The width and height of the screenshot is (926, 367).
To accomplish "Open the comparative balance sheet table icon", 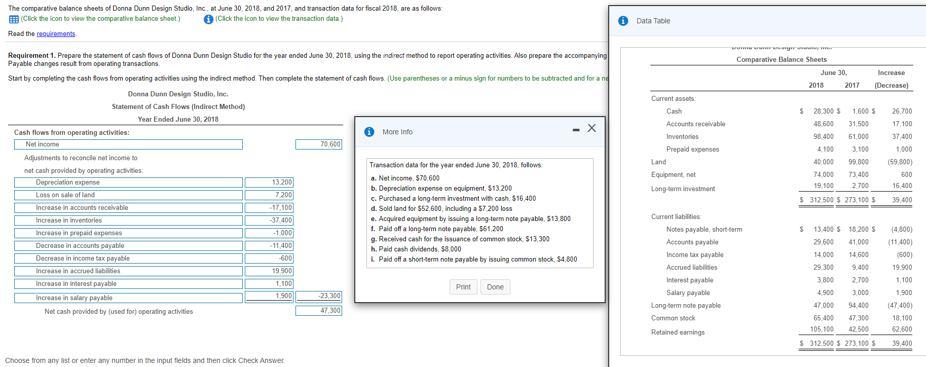I will pyautogui.click(x=14, y=19).
